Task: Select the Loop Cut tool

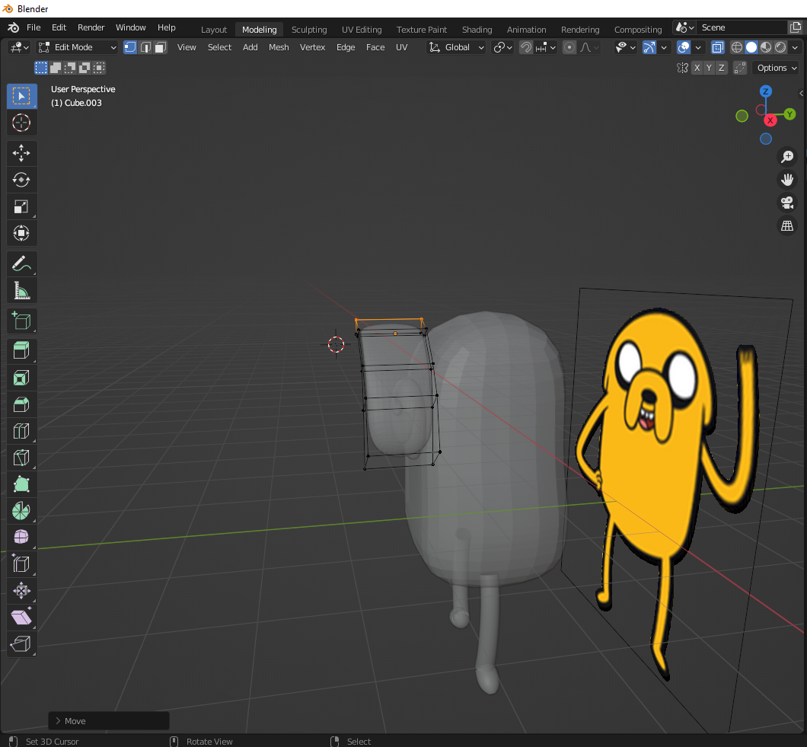Action: tap(21, 431)
